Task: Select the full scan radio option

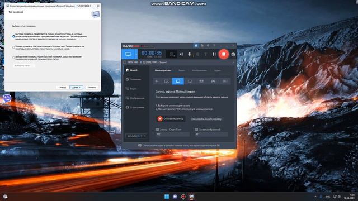Action: pyautogui.click(x=13, y=47)
